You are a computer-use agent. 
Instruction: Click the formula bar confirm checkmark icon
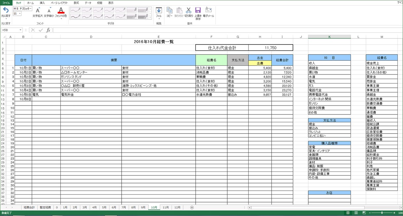[x=41, y=30]
